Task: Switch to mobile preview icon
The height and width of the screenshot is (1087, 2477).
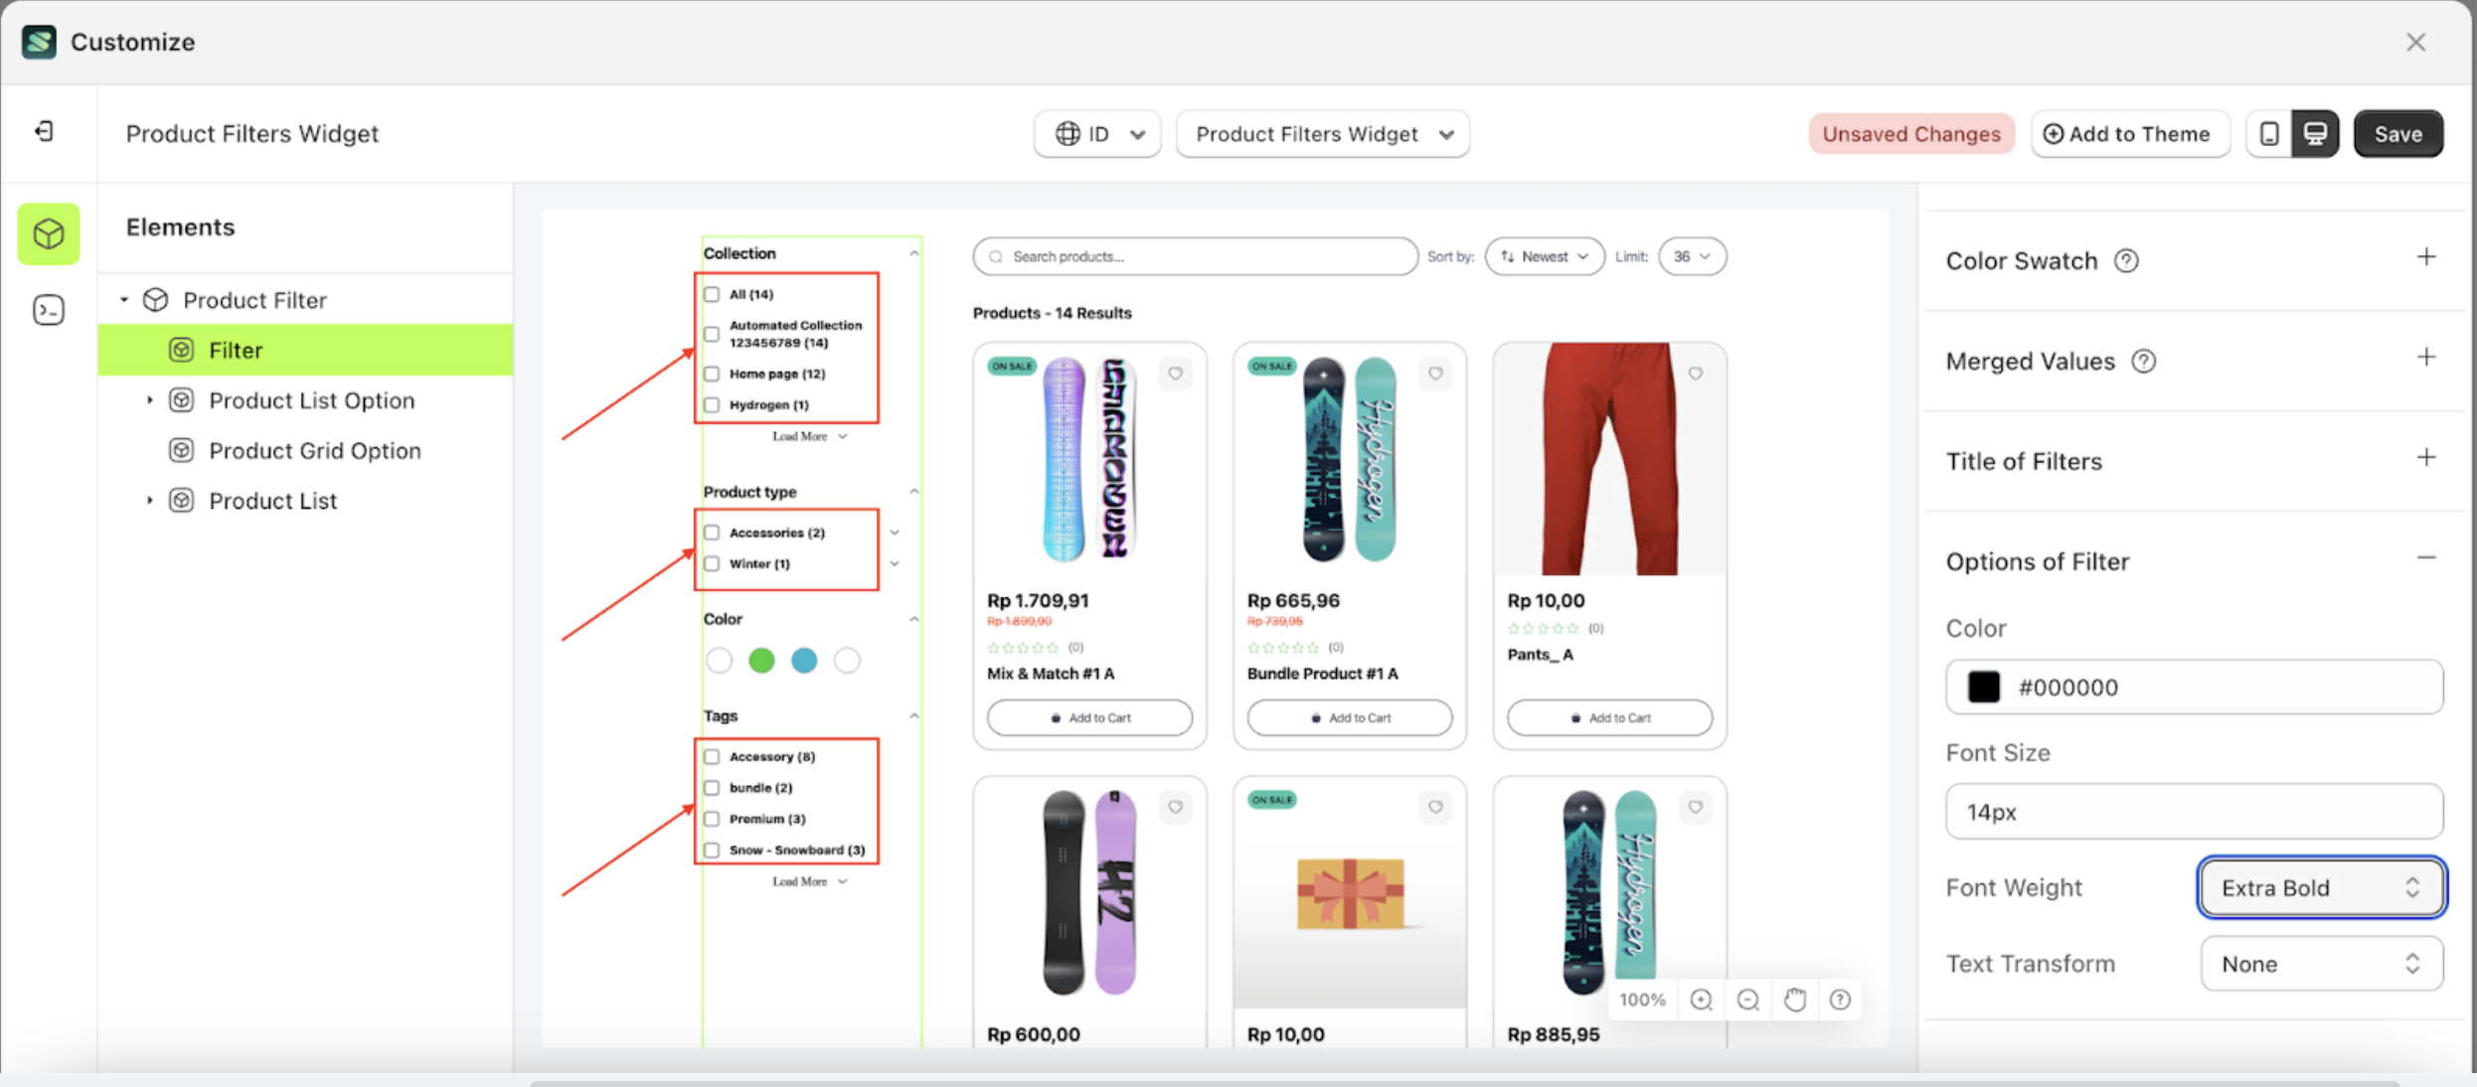Action: click(x=2269, y=134)
